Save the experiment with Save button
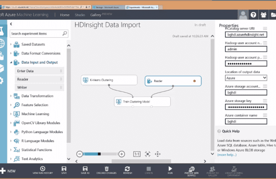 tap(64, 170)
